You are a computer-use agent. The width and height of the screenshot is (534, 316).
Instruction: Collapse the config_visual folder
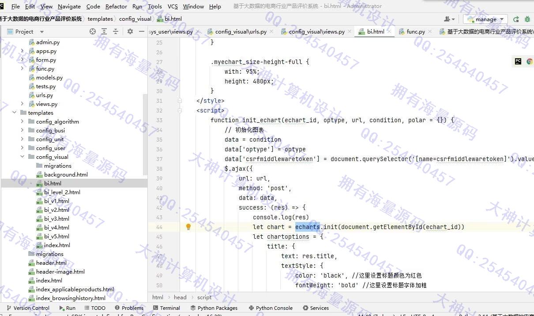[22, 157]
